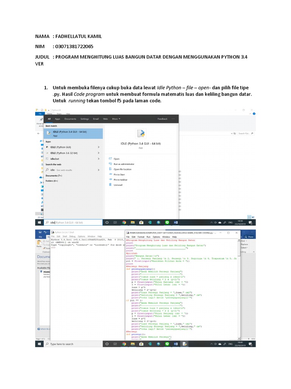The width and height of the screenshot is (291, 389).
Task: Click the IDLE editor vertical scrollbar
Action: (x=239, y=289)
